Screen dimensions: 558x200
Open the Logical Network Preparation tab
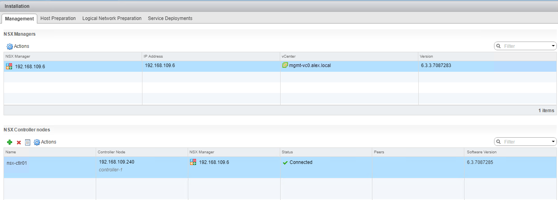(x=112, y=18)
